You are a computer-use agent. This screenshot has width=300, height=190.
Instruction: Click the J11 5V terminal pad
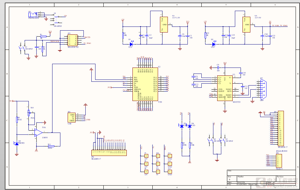pos(158,164)
